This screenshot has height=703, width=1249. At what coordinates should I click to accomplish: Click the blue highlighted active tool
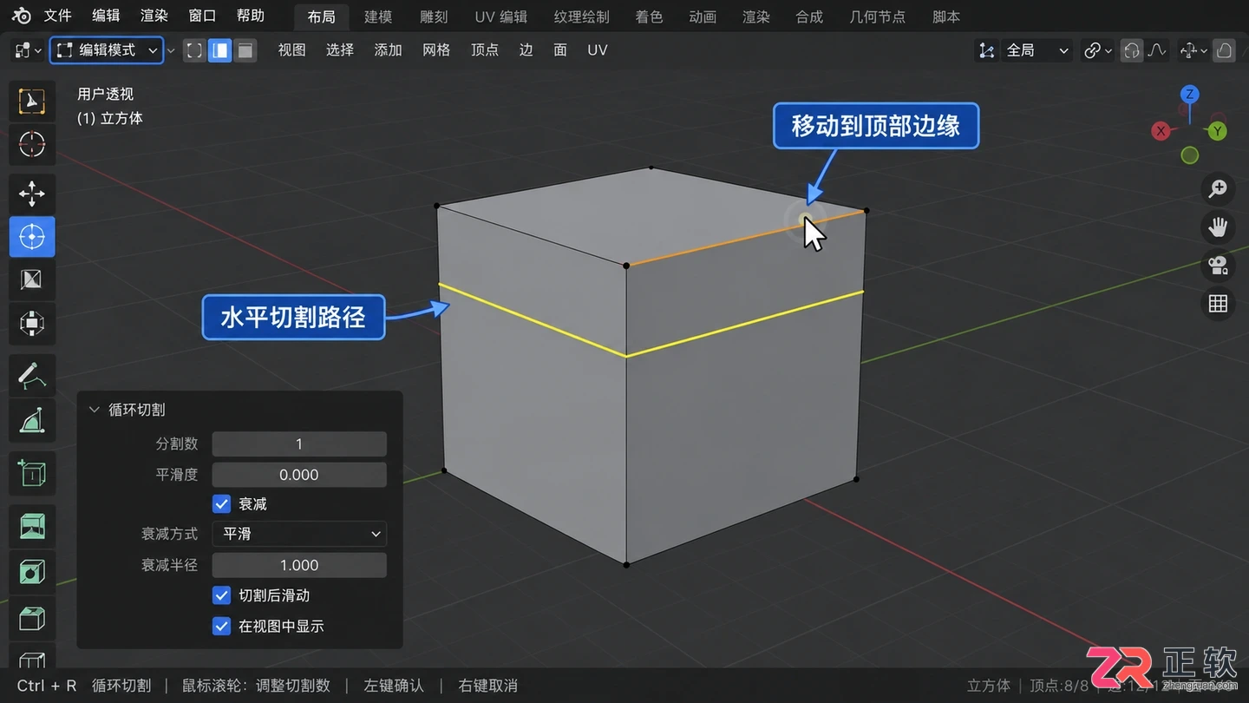(32, 236)
